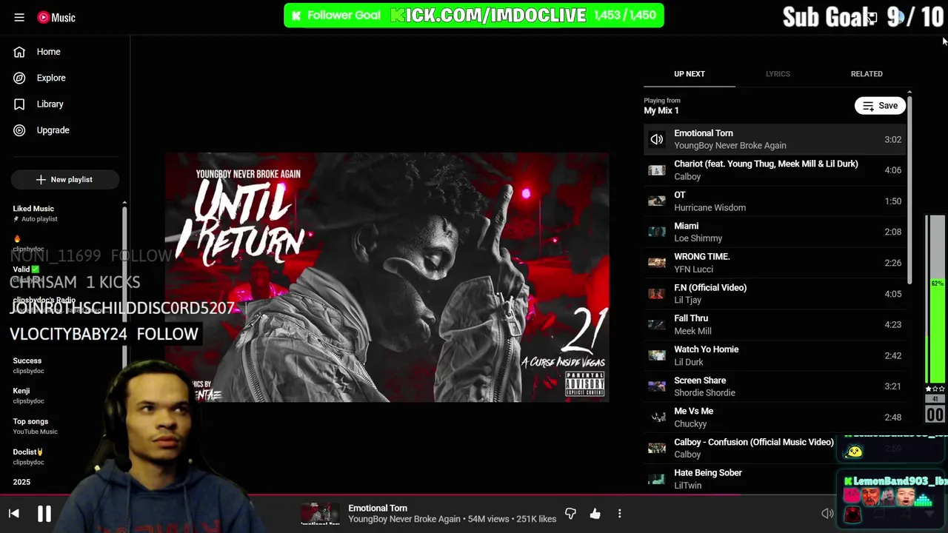Viewport: 948px width, 533px height.
Task: Pause the current song
Action: point(44,514)
